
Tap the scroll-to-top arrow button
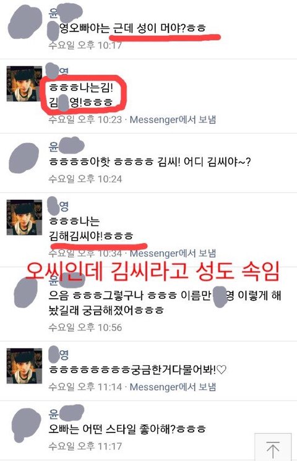coord(273,447)
